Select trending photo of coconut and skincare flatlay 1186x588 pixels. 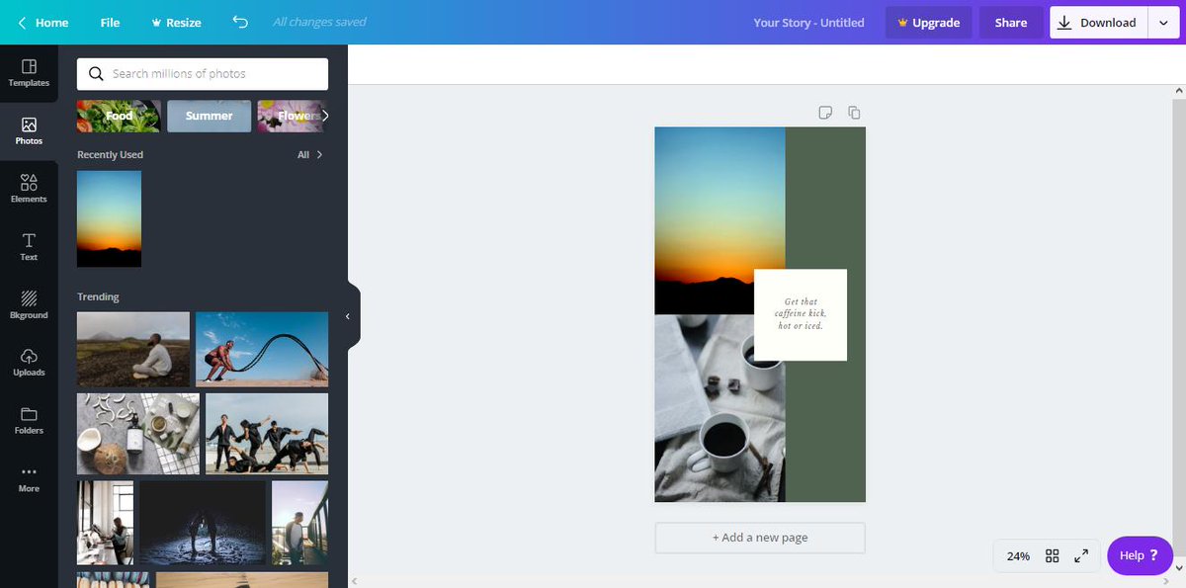pyautogui.click(x=138, y=434)
